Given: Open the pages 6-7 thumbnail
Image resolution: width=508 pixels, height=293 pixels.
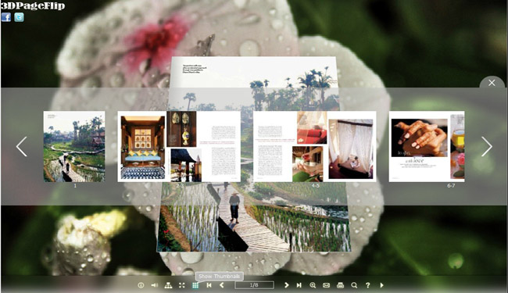Looking at the screenshot, I should 427,146.
